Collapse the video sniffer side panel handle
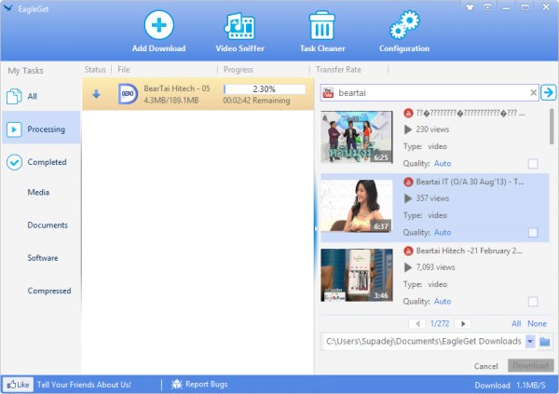The height and width of the screenshot is (394, 559). click(316, 228)
